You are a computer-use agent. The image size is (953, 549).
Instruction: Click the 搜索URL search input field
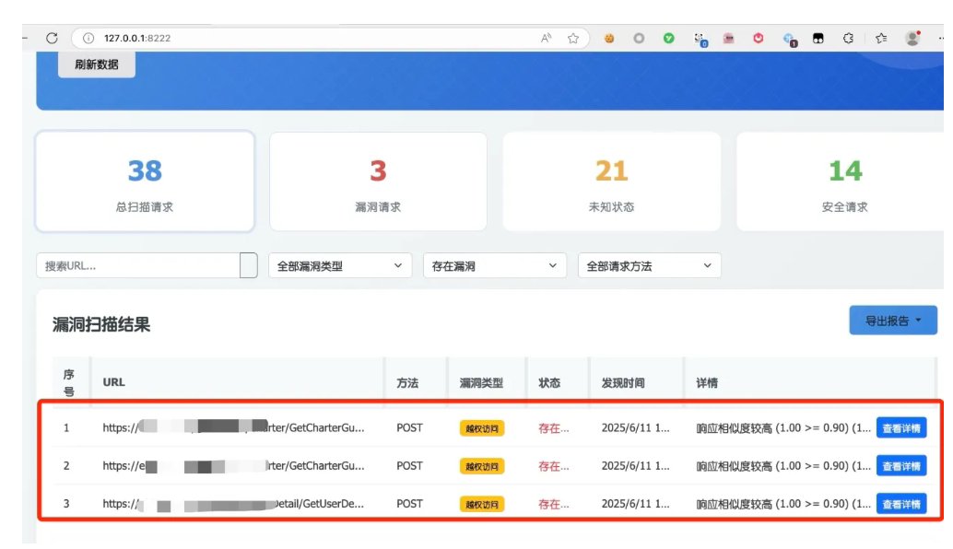(138, 266)
